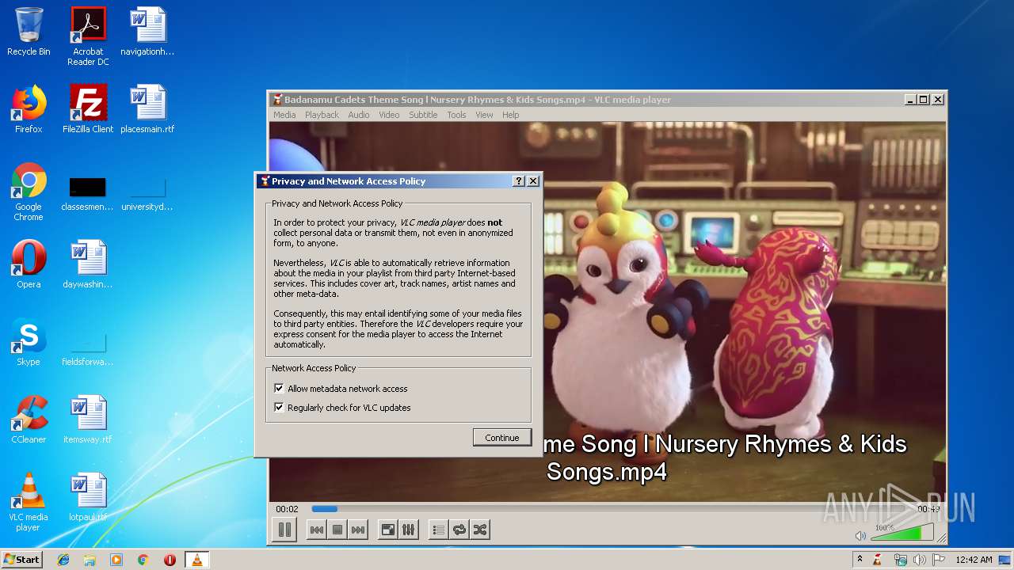Open the Subtitle menu
1014x570 pixels.
click(423, 115)
